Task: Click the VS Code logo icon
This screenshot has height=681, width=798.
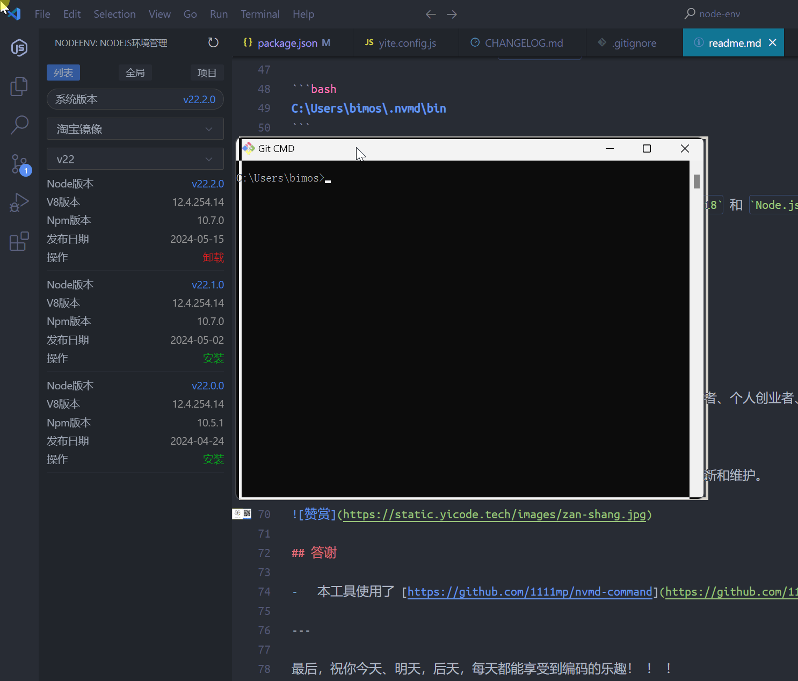Action: (14, 14)
